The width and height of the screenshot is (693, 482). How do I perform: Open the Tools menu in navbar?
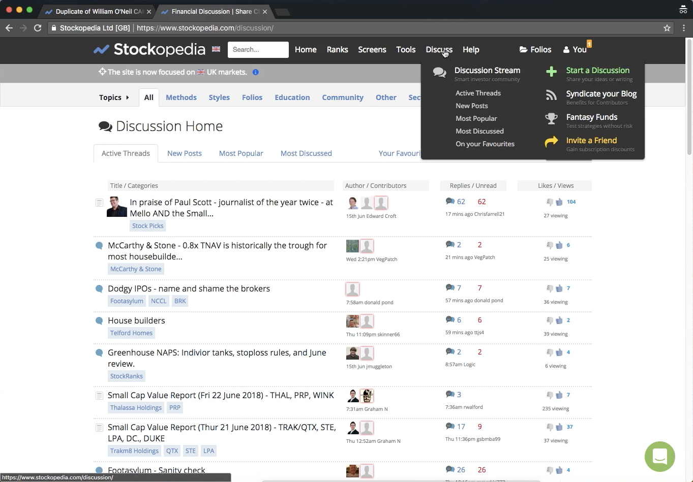pos(406,49)
